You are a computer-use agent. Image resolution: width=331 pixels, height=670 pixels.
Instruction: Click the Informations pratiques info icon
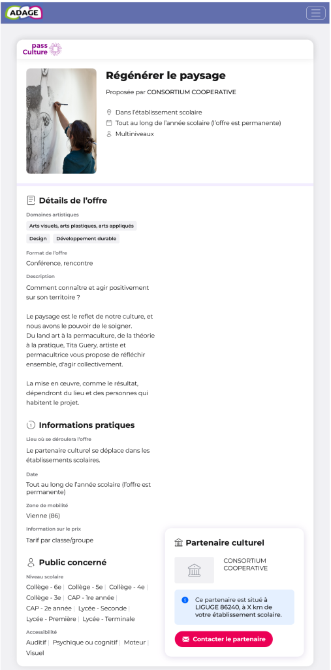coord(31,425)
